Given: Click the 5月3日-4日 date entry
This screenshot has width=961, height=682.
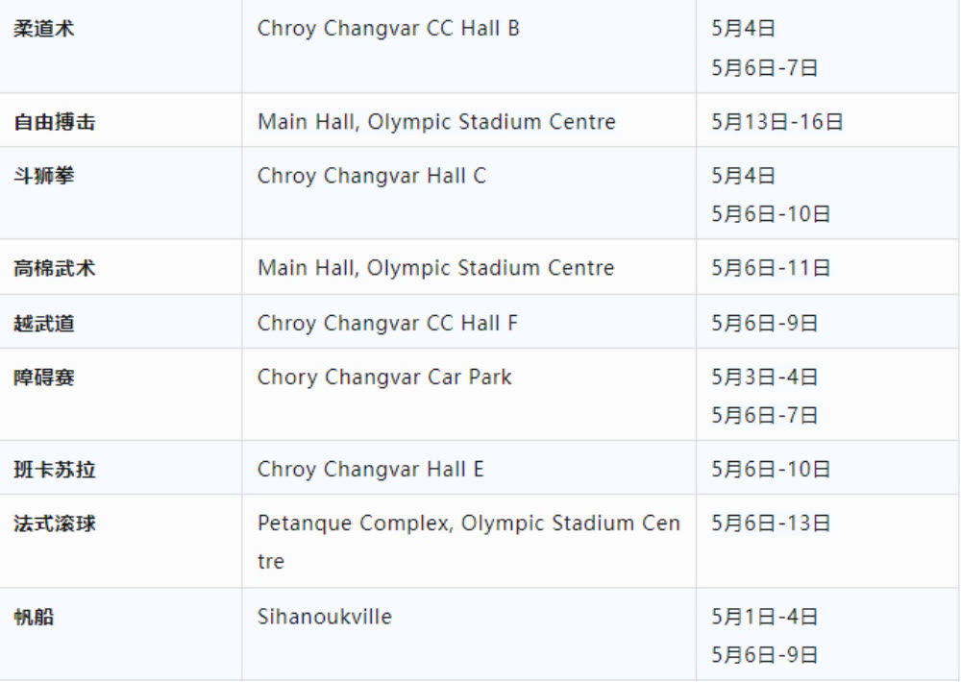Looking at the screenshot, I should point(764,378).
